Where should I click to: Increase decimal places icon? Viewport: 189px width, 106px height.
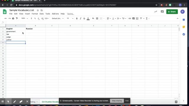coord(42,19)
